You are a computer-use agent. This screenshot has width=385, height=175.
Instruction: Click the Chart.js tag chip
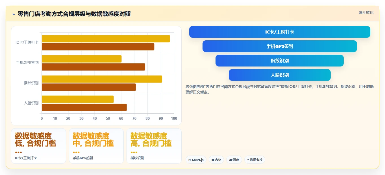(196, 160)
